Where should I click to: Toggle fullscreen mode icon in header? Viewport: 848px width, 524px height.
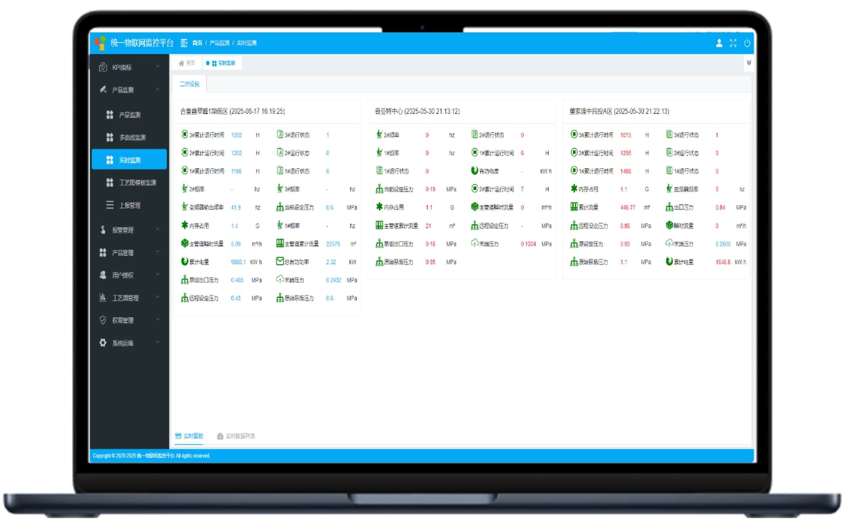point(733,43)
